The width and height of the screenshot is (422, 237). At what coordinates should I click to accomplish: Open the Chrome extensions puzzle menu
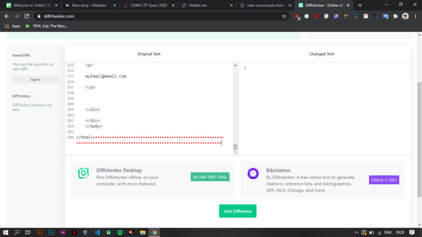pos(395,16)
